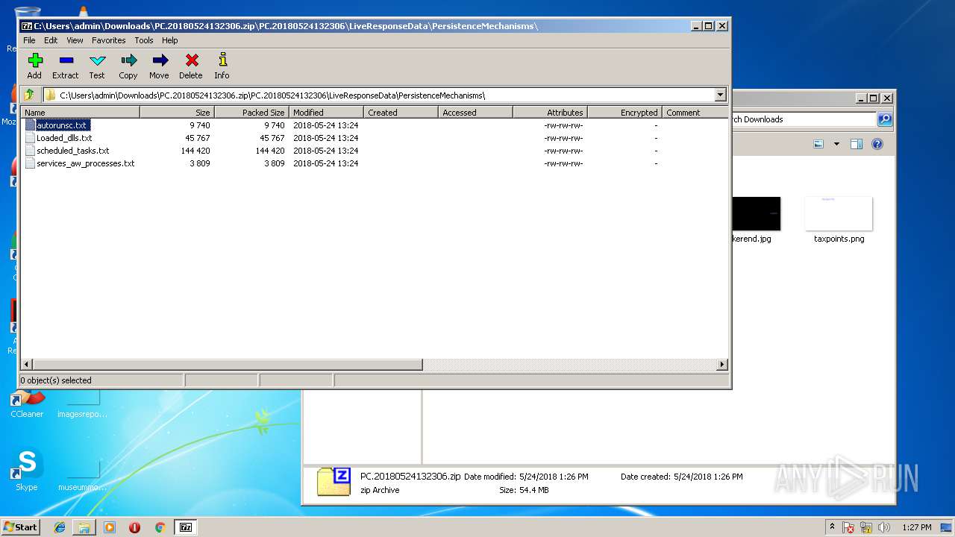Open the Skype desktop shortcut
955x537 pixels.
tap(27, 470)
